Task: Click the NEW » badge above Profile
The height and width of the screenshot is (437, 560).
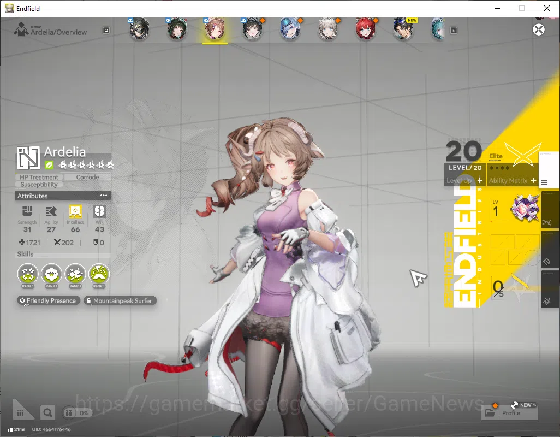Action: tap(523, 405)
